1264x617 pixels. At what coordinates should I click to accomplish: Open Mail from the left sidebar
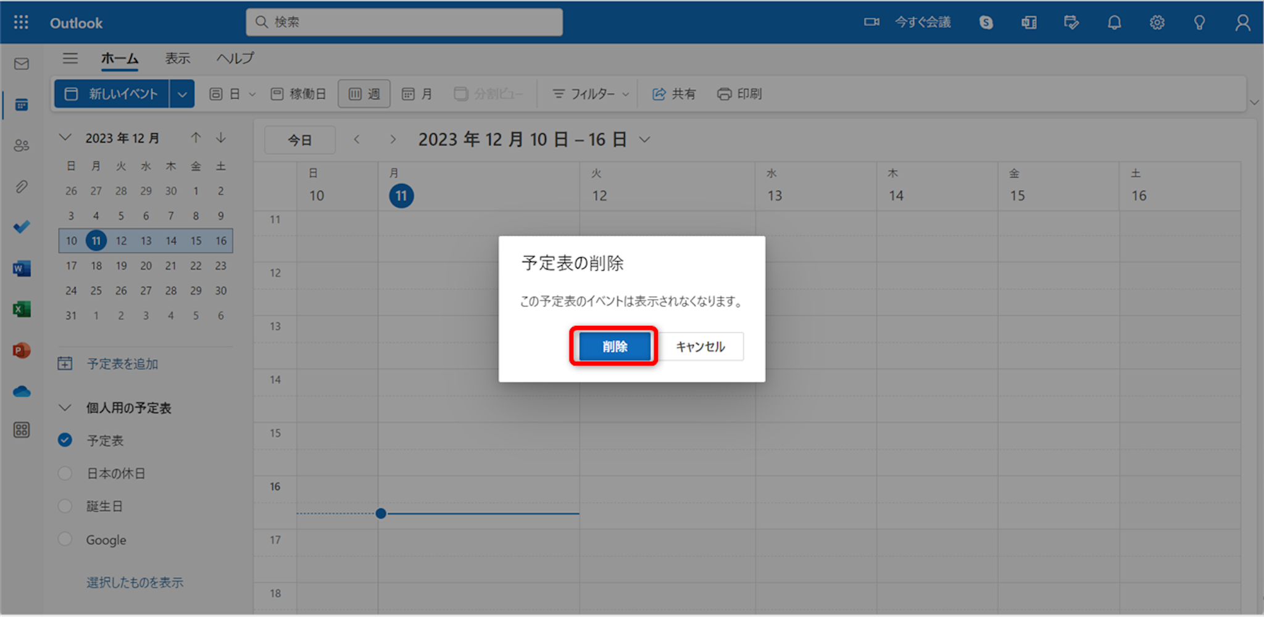[22, 64]
